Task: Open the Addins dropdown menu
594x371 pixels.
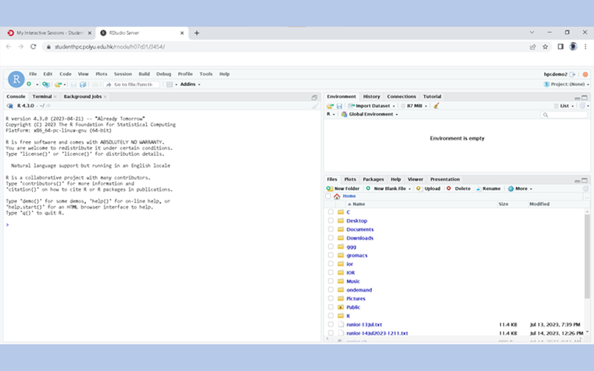Action: [x=190, y=85]
